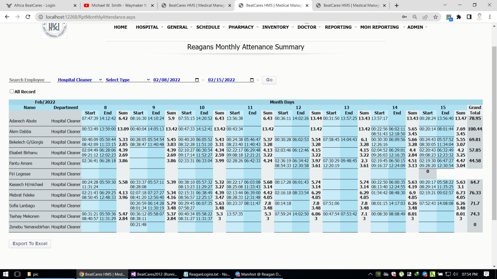Toggle the browser side panel icon

point(469,17)
